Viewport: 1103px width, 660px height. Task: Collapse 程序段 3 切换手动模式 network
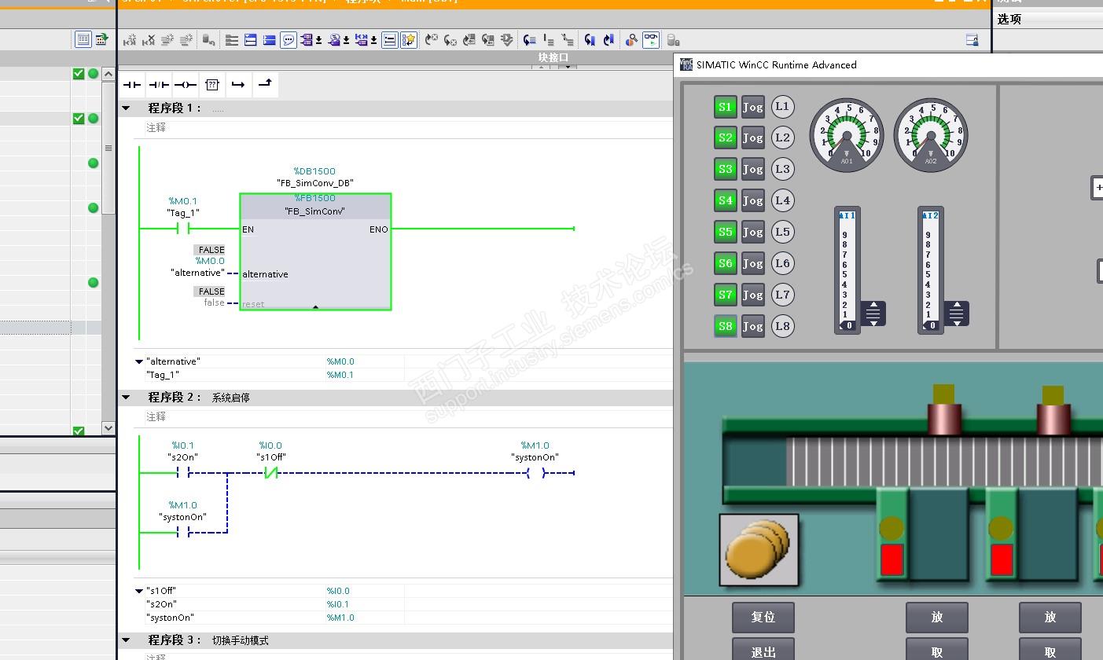[x=127, y=640]
